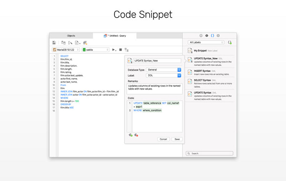Click the Cancel button

coord(163,139)
